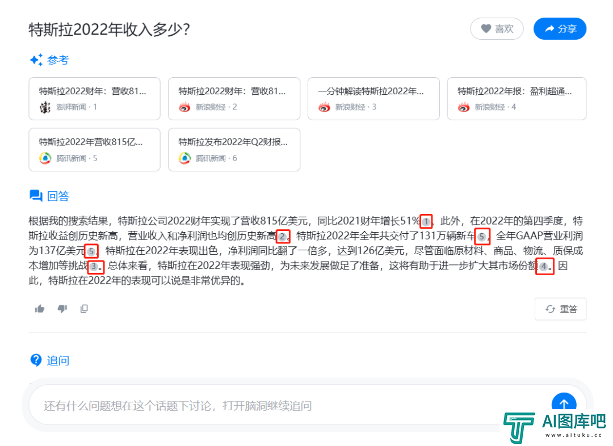Click the 回答 section heading
613x446 pixels.
click(x=58, y=195)
